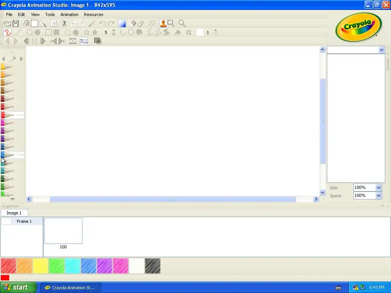Click the taskbar clock showing 6:43 PM
The image size is (391, 293).
tap(376, 288)
